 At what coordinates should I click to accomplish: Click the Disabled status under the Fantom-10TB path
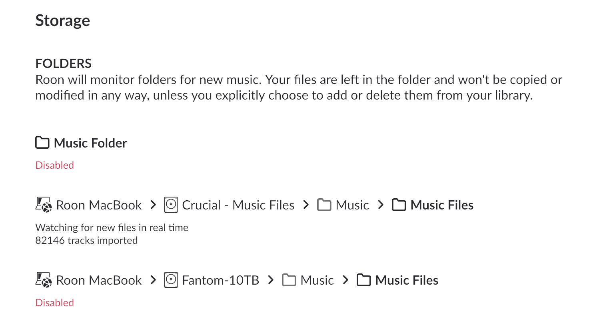click(55, 303)
